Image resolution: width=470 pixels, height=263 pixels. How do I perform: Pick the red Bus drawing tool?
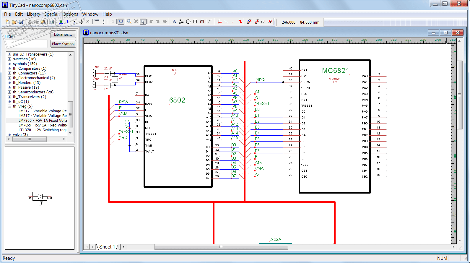tap(240, 22)
